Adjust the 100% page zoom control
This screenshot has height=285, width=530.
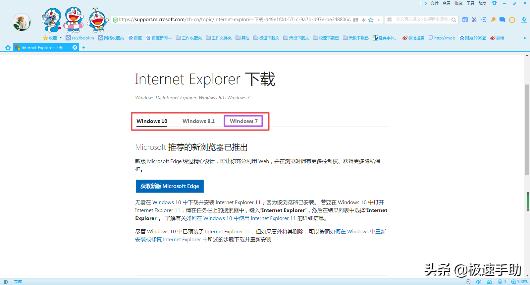tap(519, 282)
